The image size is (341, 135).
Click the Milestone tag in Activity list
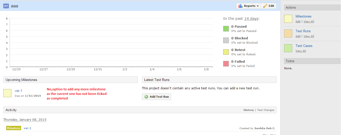(x=13, y=128)
